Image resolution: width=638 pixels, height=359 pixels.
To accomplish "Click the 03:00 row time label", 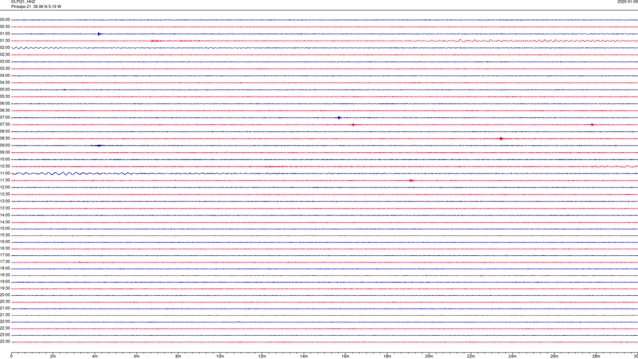I will pos(5,62).
